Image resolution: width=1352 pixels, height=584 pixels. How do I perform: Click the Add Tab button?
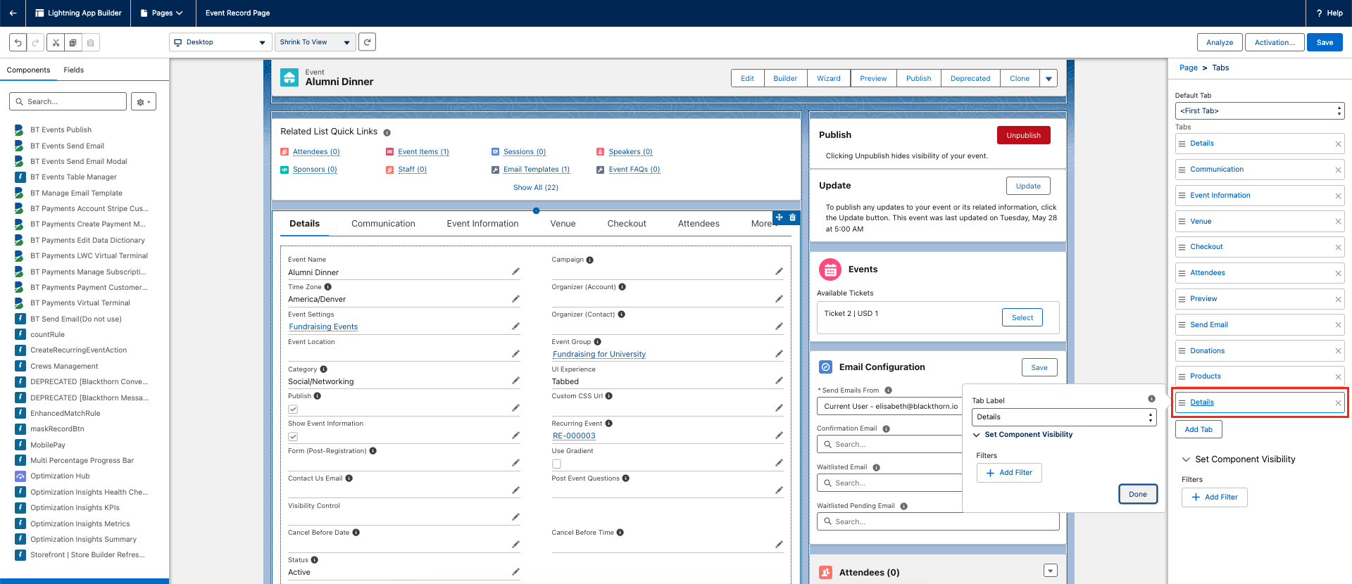coord(1198,429)
